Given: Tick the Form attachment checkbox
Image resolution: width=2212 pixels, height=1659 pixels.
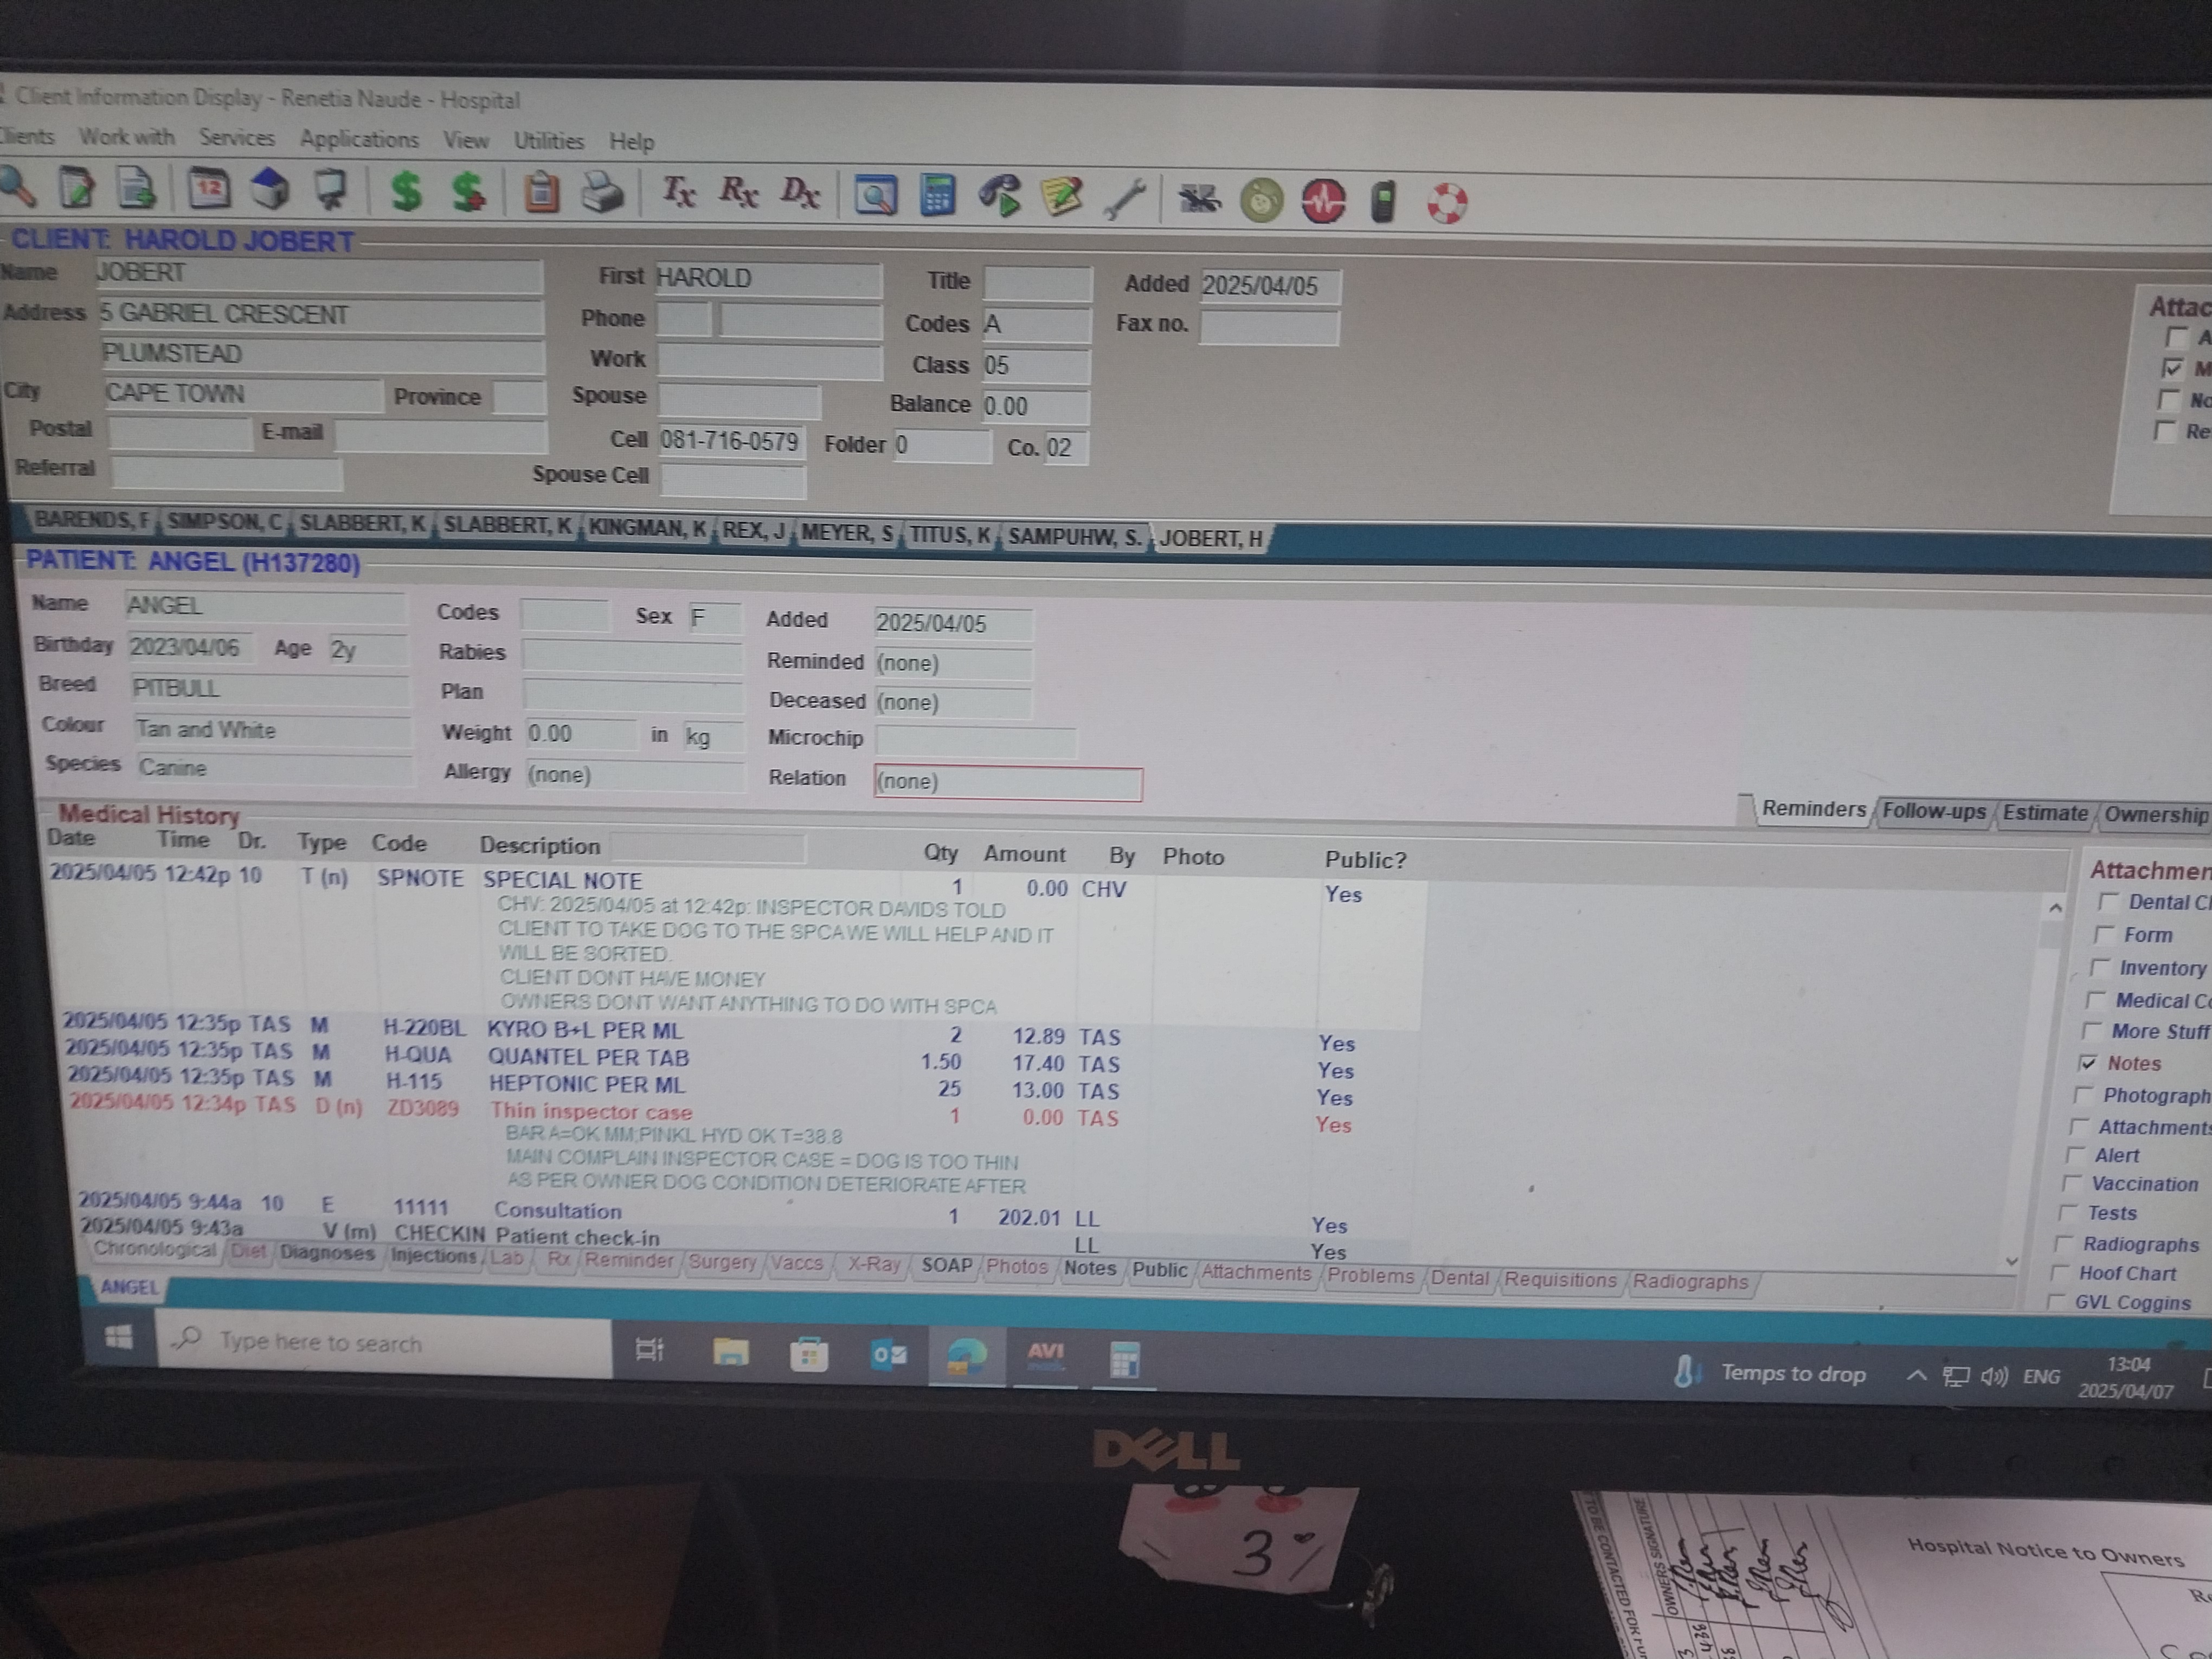Looking at the screenshot, I should click(x=2104, y=935).
